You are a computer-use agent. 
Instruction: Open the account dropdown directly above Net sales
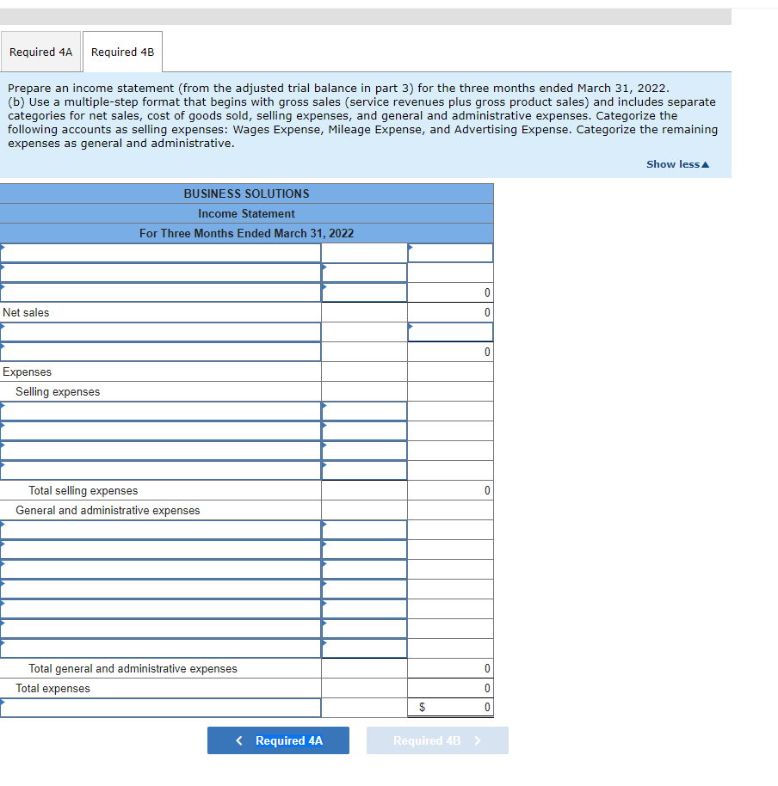point(161,292)
